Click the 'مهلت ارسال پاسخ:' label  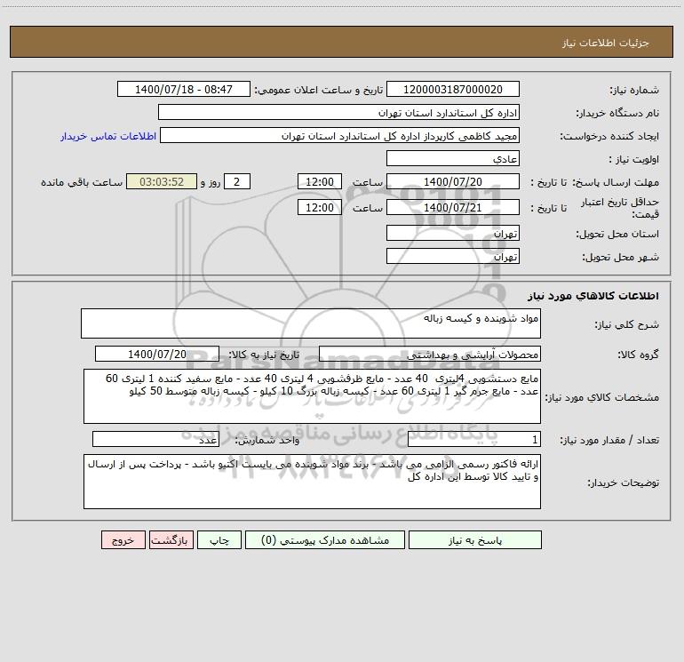616,182
